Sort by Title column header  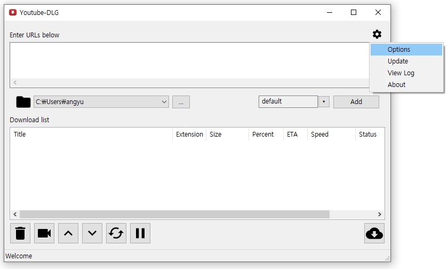(x=91, y=134)
